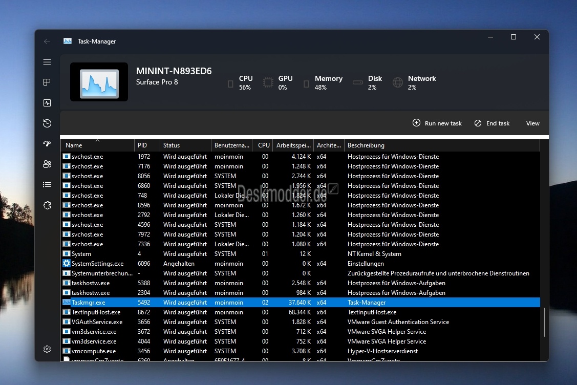This screenshot has height=385, width=577.
Task: Select the SystemSettings.exe process name
Action: (97, 264)
